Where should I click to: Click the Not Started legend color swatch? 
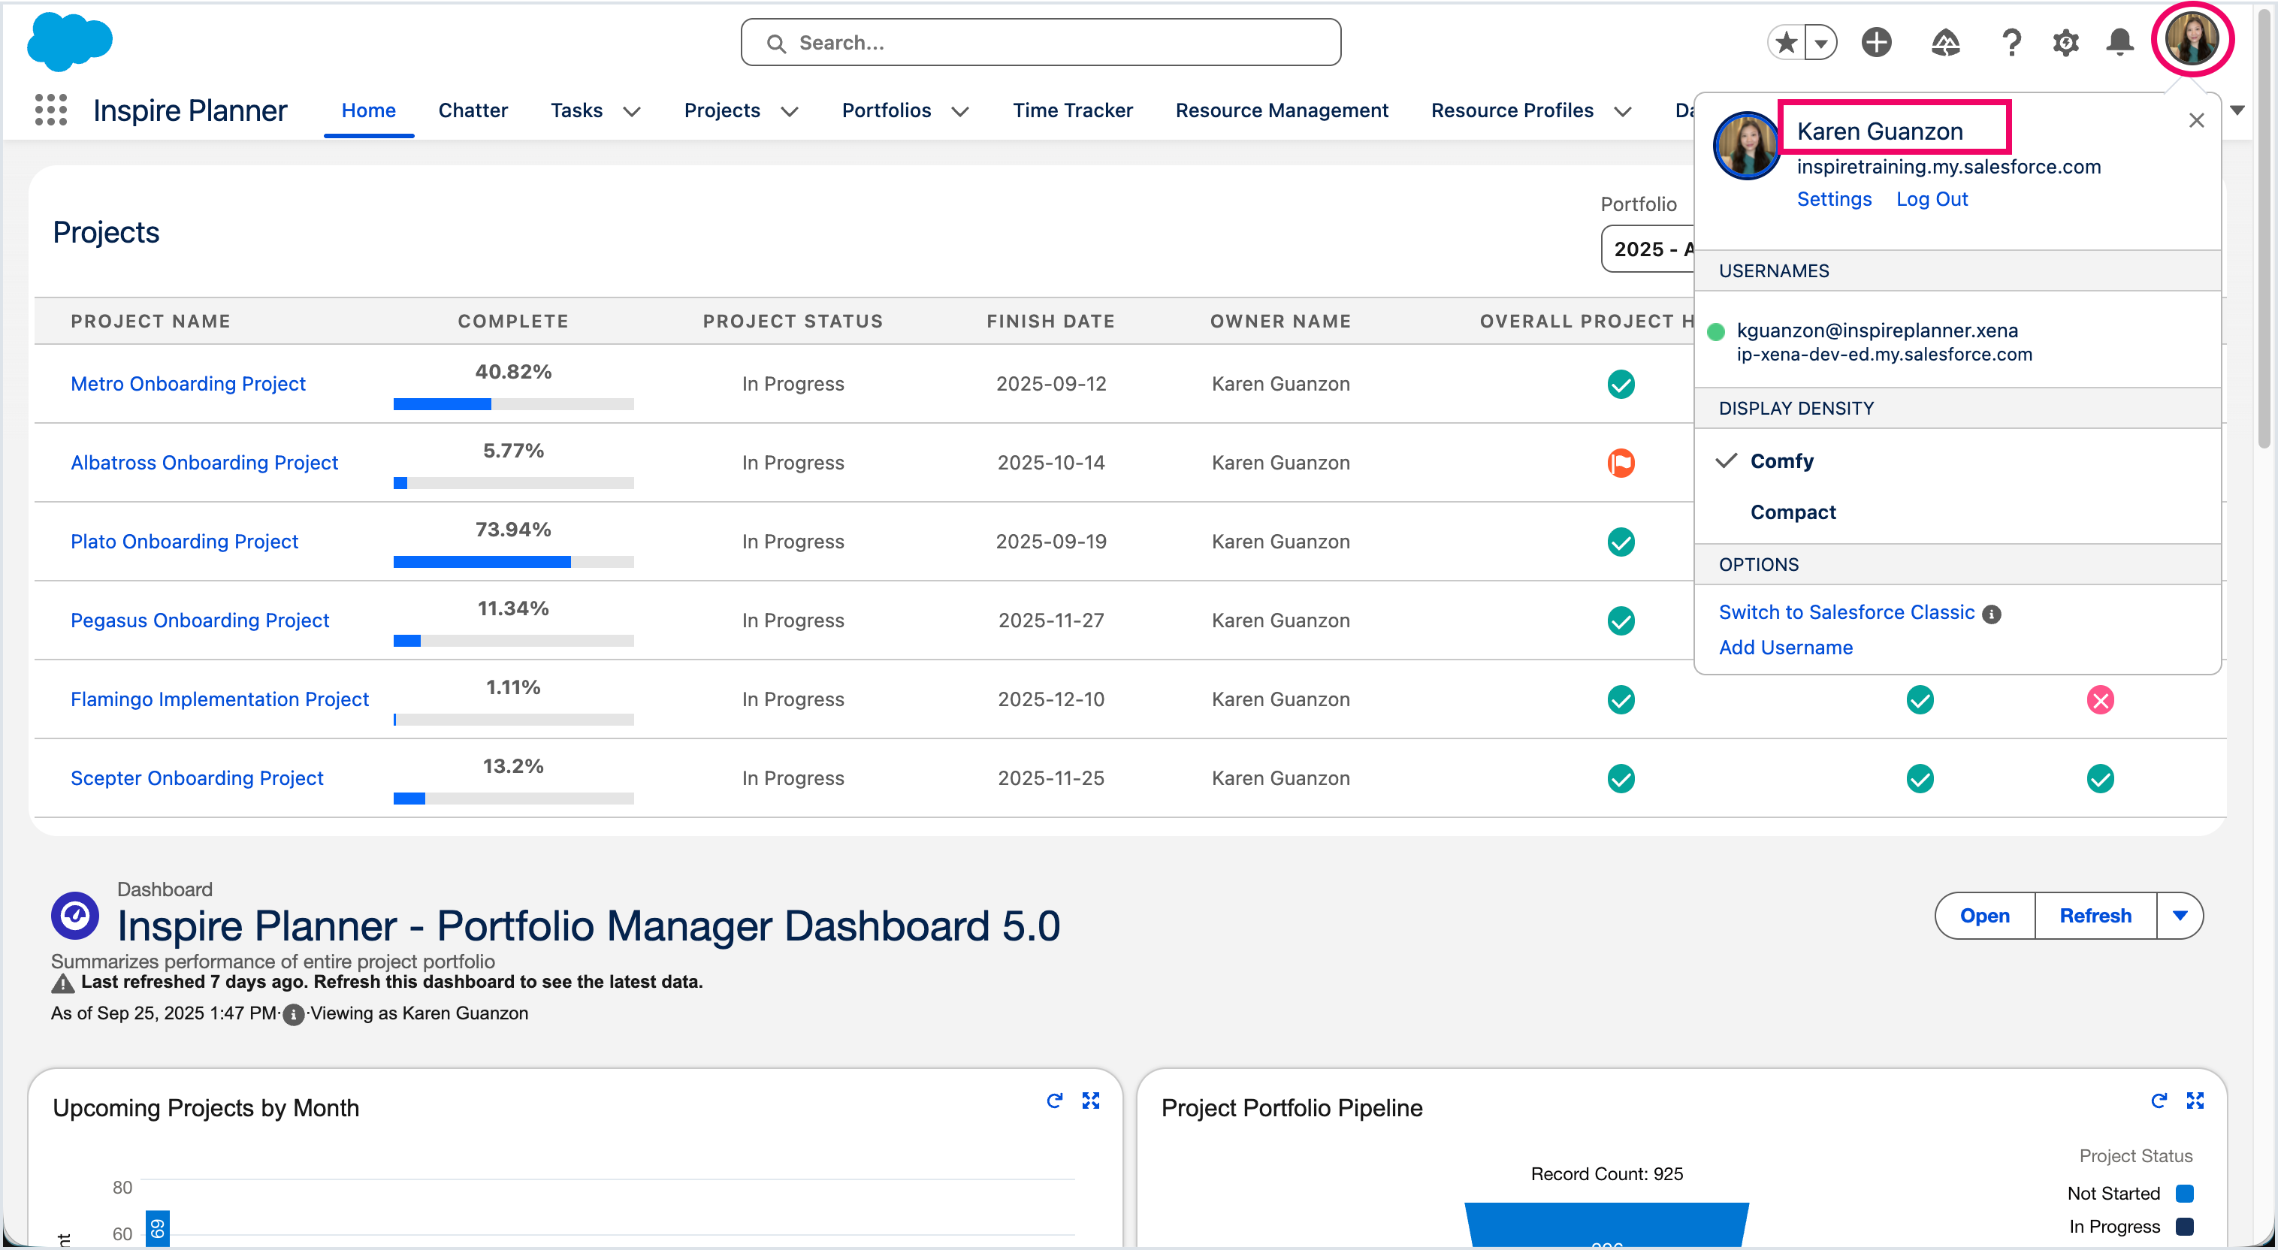coord(2184,1194)
